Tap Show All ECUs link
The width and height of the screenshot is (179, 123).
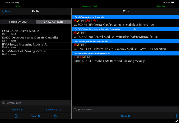pos(53,109)
